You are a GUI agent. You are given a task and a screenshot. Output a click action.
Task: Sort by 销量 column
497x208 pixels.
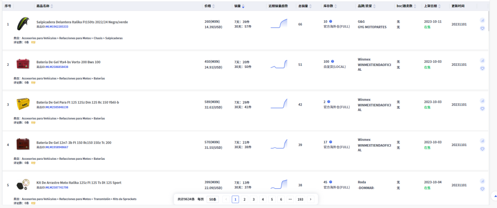pyautogui.click(x=243, y=6)
